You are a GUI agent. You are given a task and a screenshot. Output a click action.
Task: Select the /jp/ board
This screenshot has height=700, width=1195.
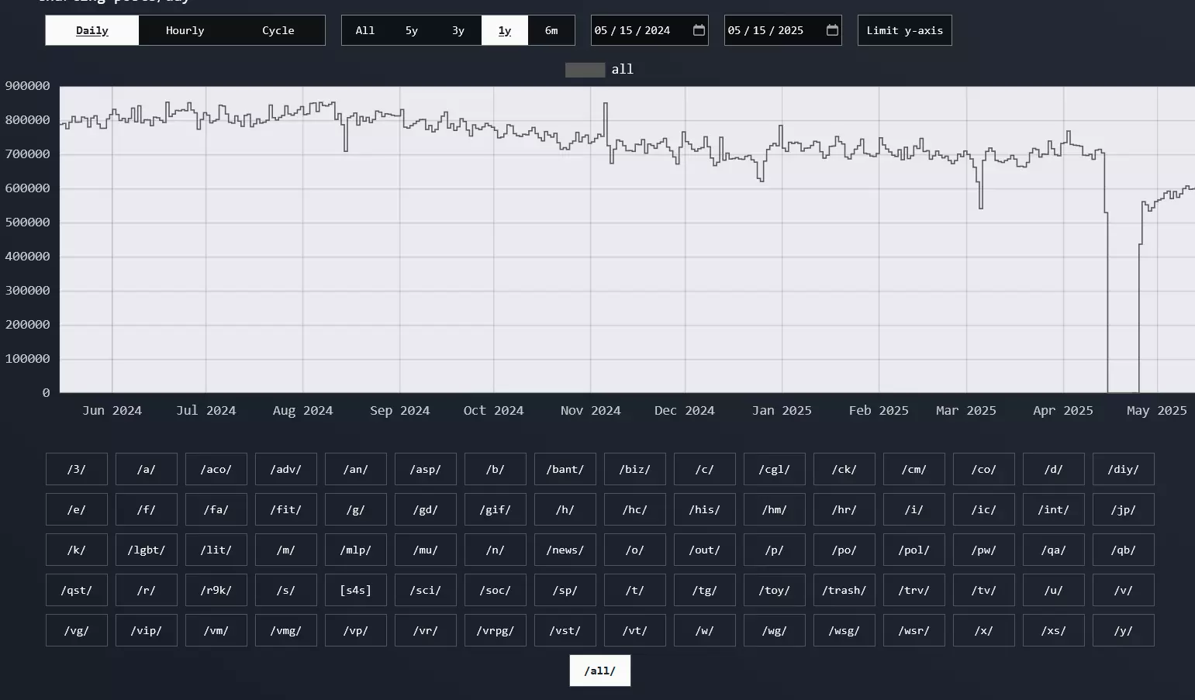tap(1124, 509)
